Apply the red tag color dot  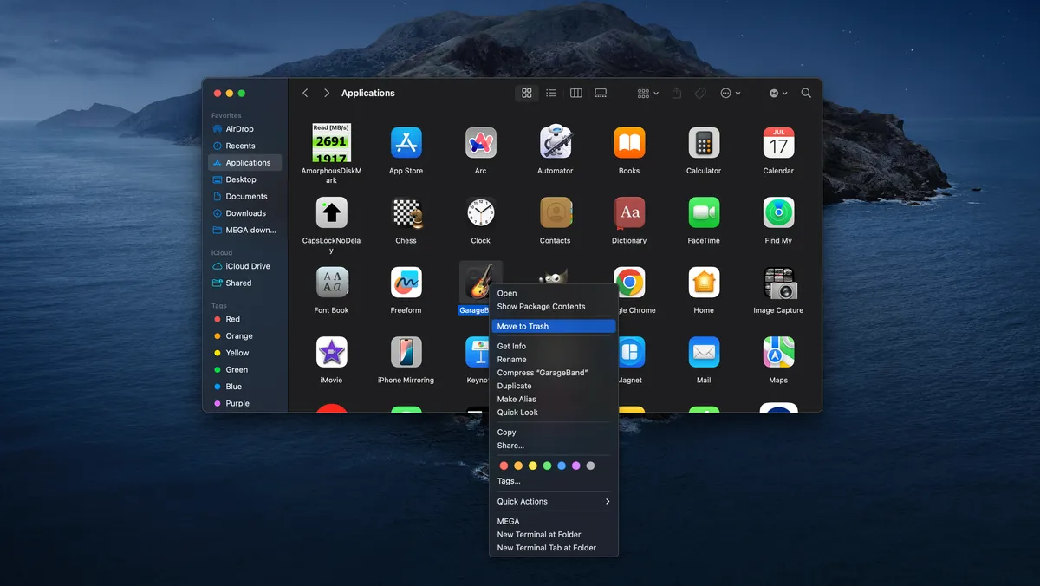tap(504, 466)
